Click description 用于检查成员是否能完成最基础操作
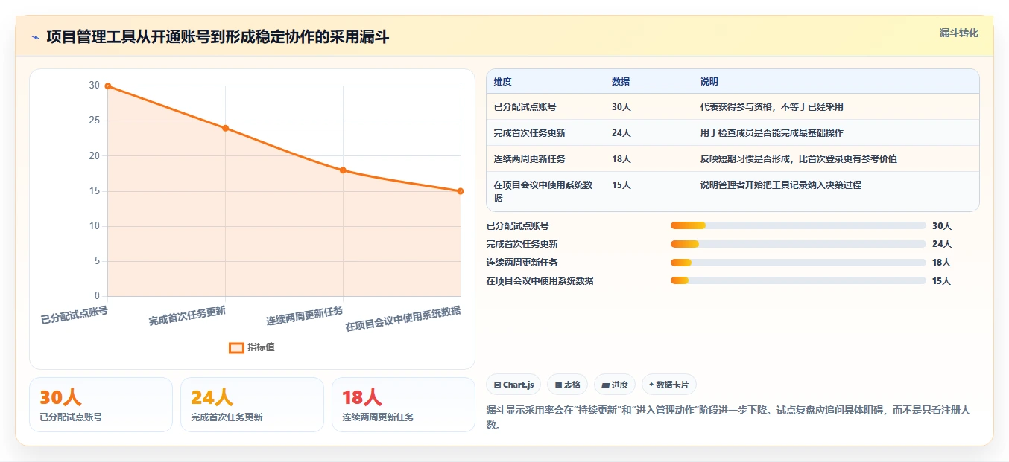The height and width of the screenshot is (462, 1009). [x=772, y=133]
